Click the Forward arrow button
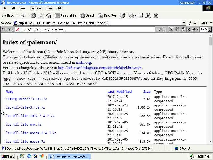This screenshot has width=213, height=160. coord(23,16)
